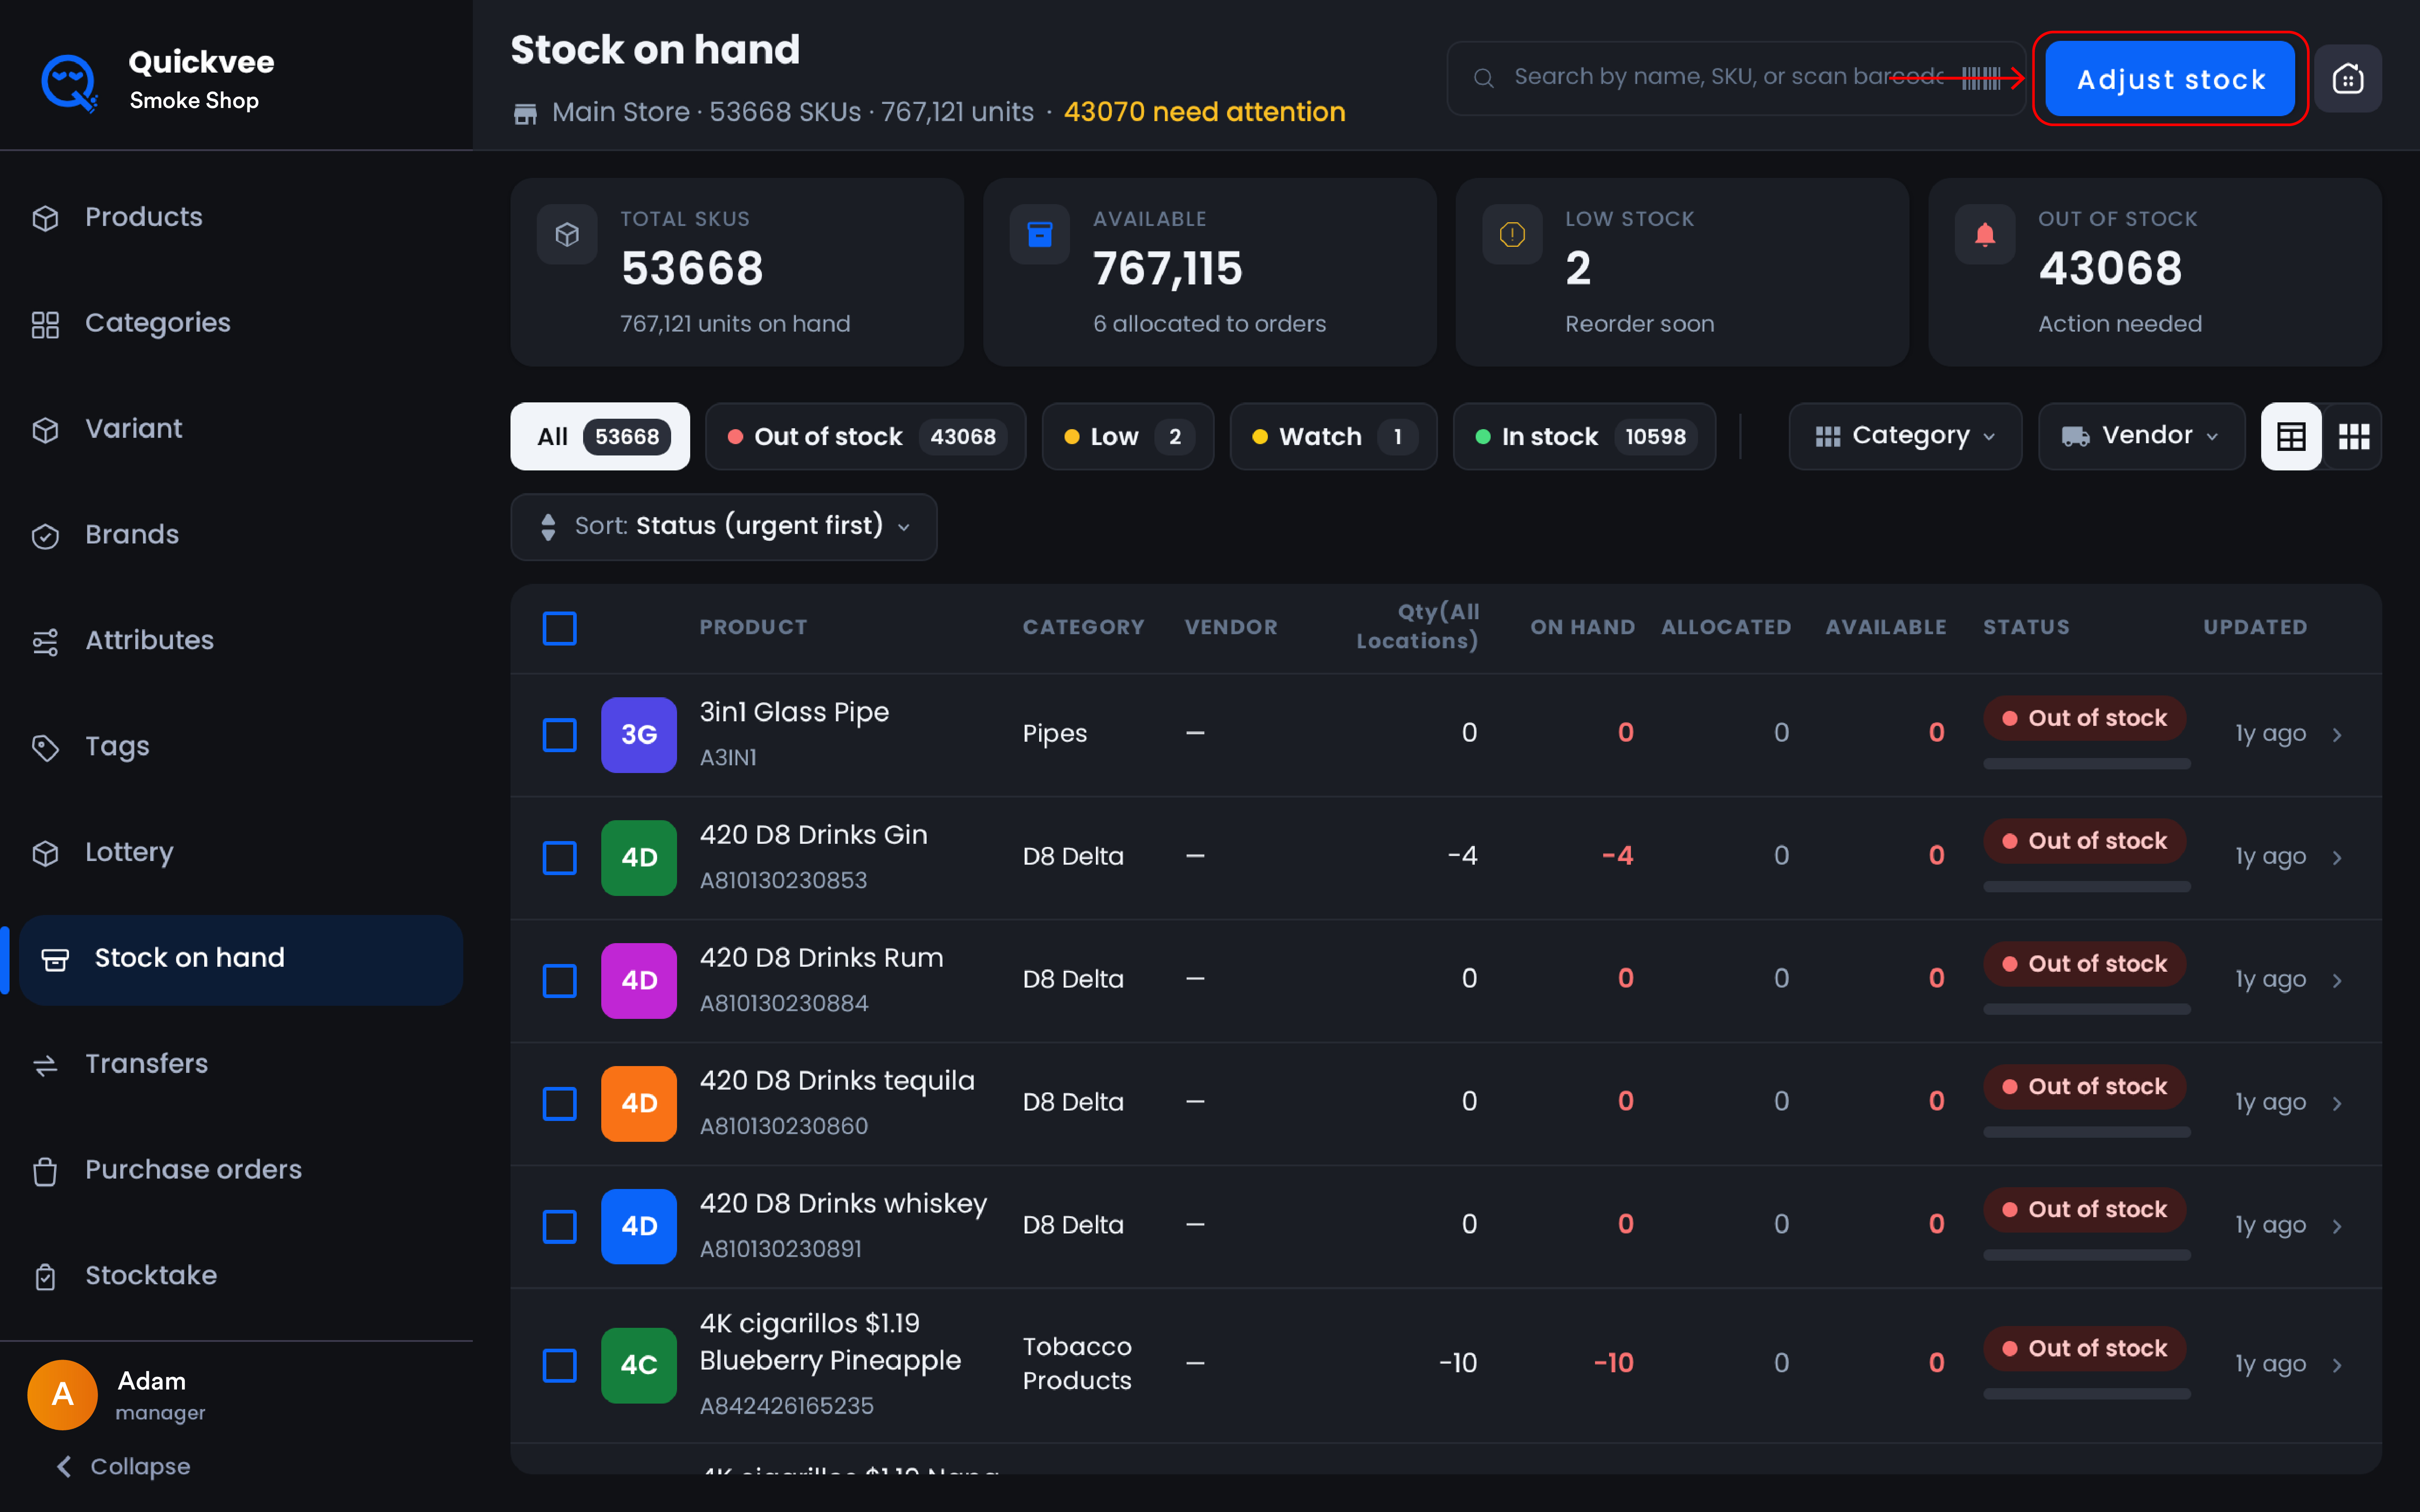This screenshot has width=2420, height=1512.
Task: Open the store icon button beside Adjust stock
Action: pyautogui.click(x=2347, y=78)
